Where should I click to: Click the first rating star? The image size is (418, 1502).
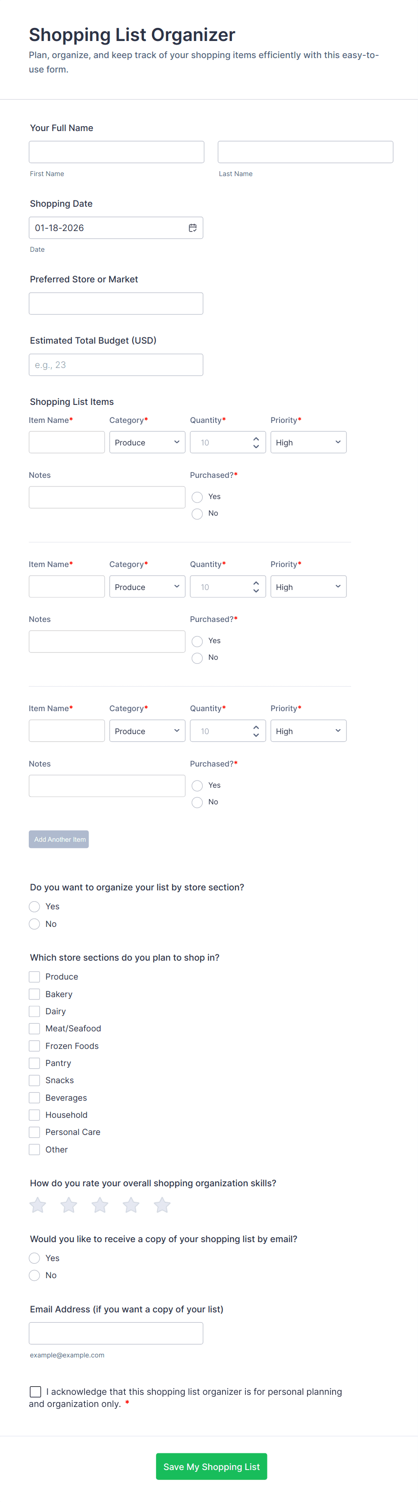[38, 1205]
